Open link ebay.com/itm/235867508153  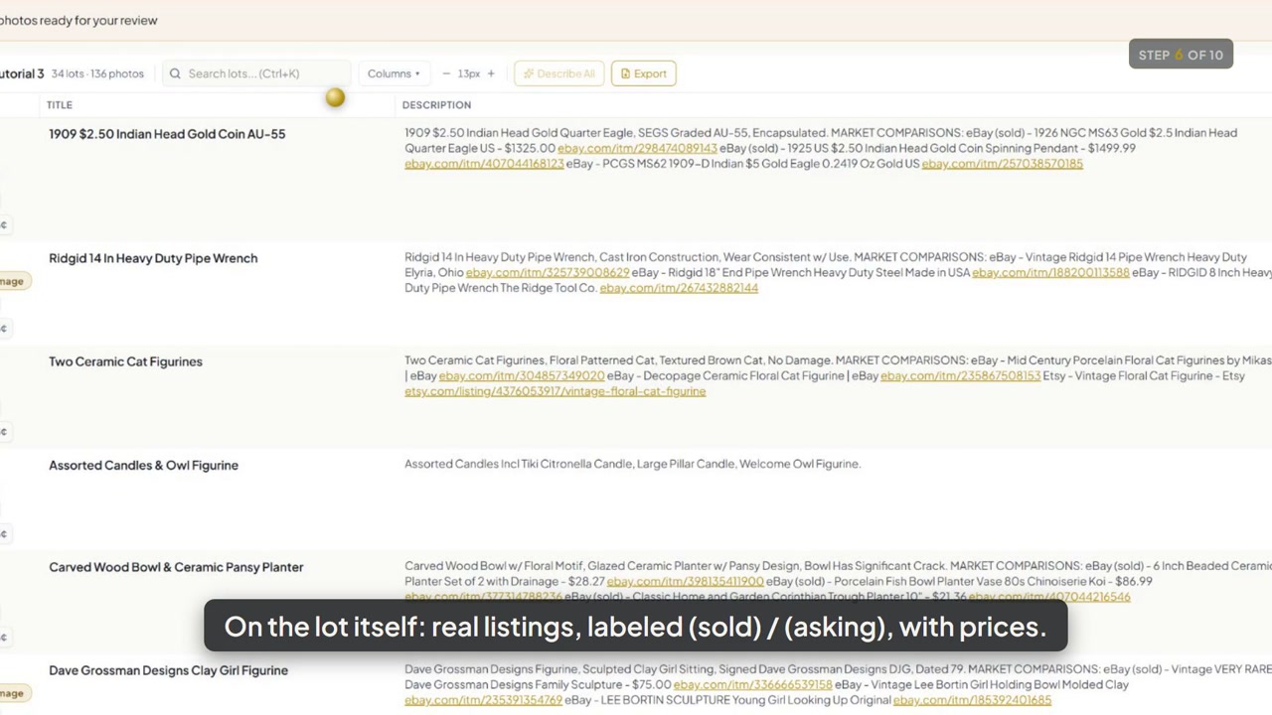[960, 376]
